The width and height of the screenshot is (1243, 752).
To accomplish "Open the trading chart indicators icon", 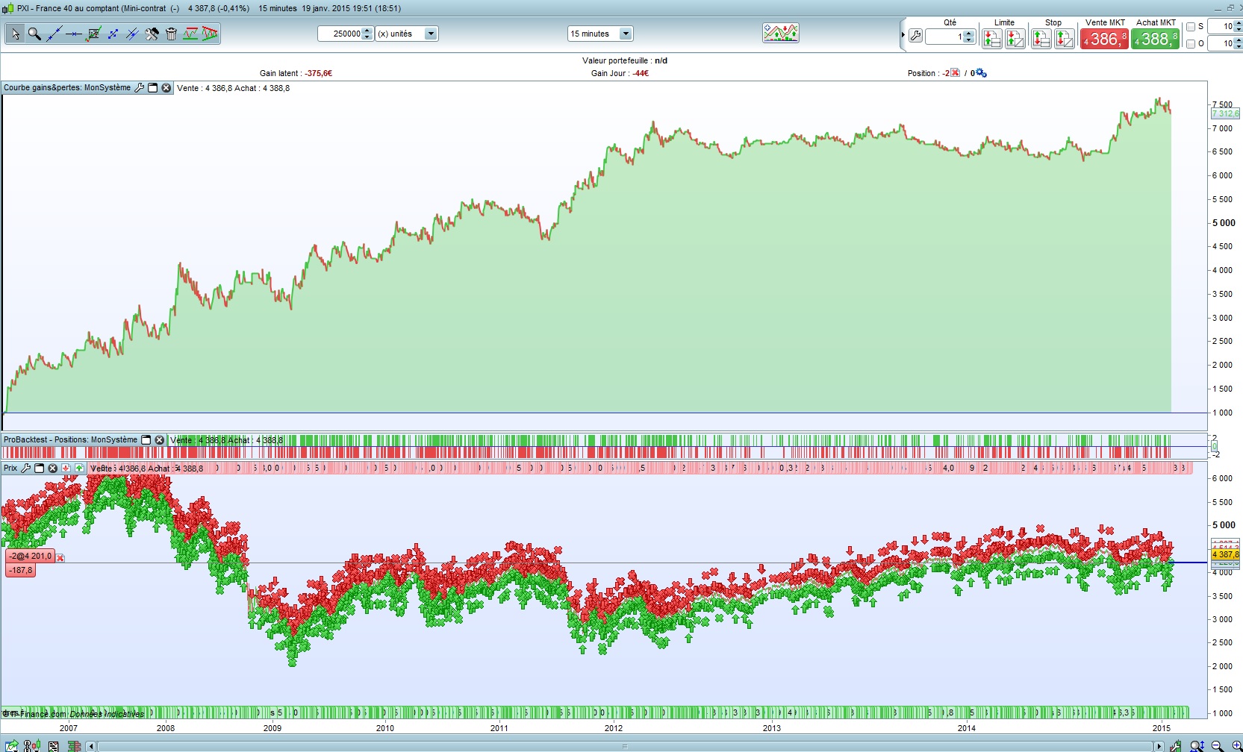I will pos(781,33).
